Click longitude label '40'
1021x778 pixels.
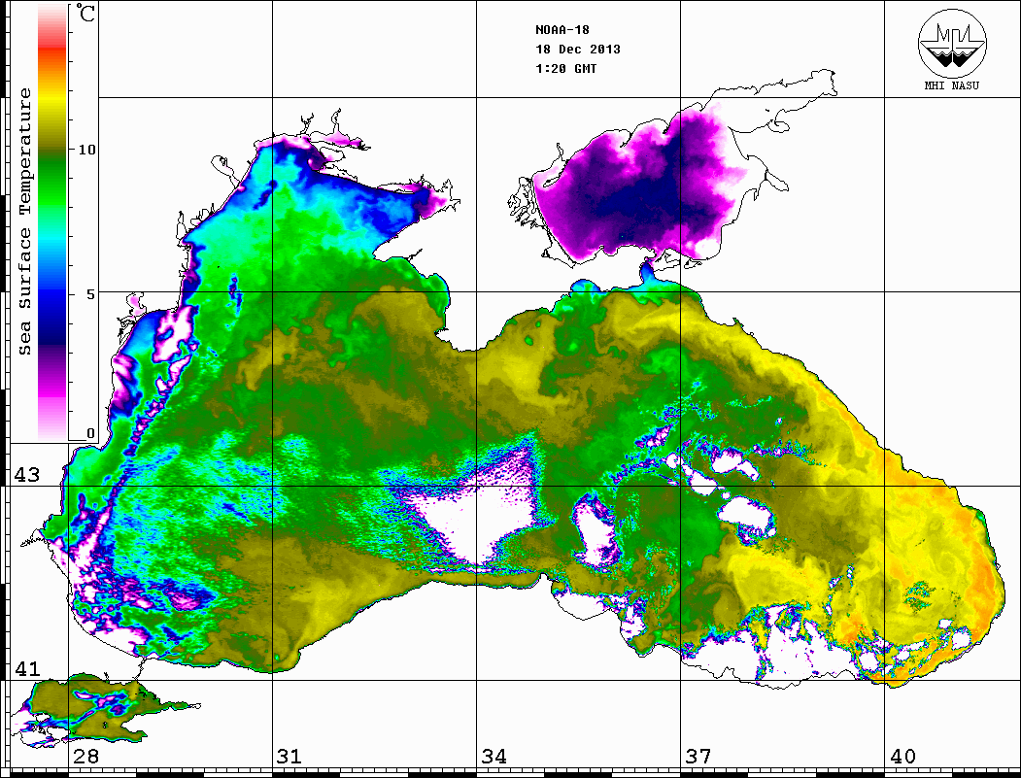902,757
